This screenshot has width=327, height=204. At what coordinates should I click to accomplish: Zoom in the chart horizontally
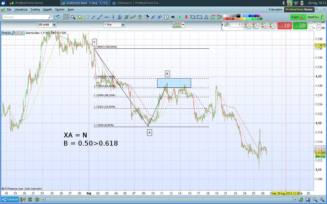click(x=322, y=200)
